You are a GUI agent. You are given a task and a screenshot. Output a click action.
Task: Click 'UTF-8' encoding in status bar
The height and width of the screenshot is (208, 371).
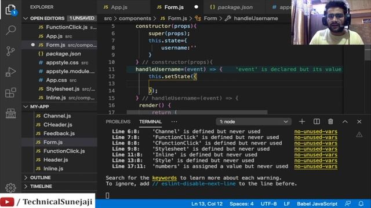point(268,204)
